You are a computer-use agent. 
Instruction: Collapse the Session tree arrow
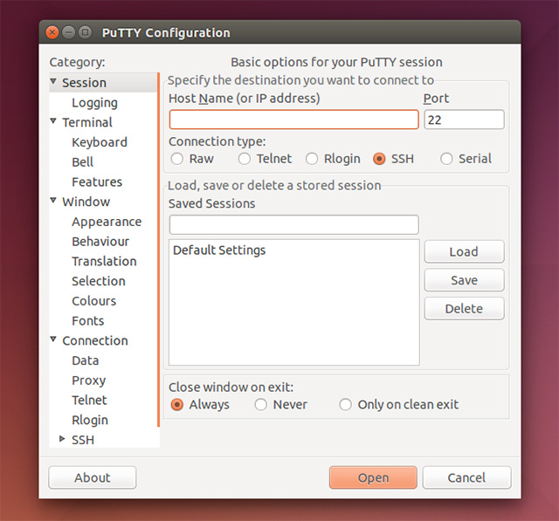[53, 81]
